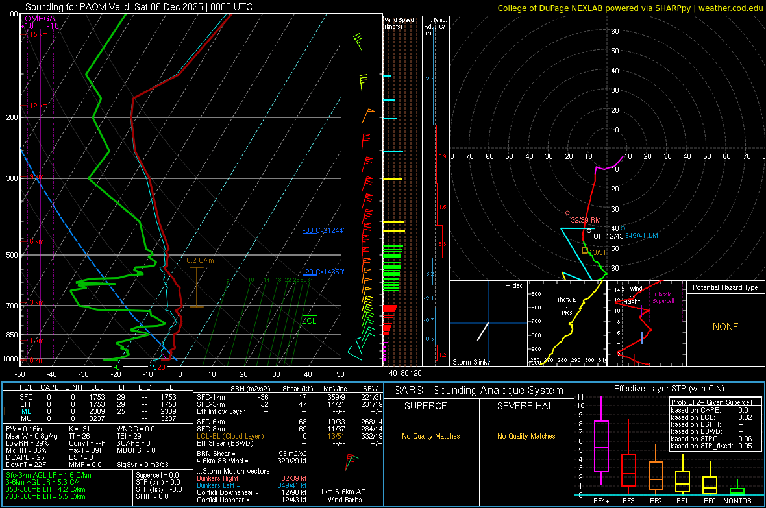
Task: Click the Effective Layer STP (with CIN) title
Action: coord(669,389)
